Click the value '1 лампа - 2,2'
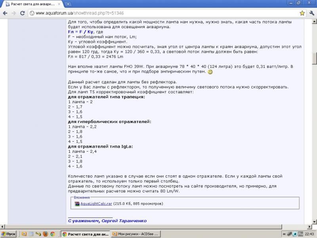Screen dimensions: 317x238 tap(82, 127)
